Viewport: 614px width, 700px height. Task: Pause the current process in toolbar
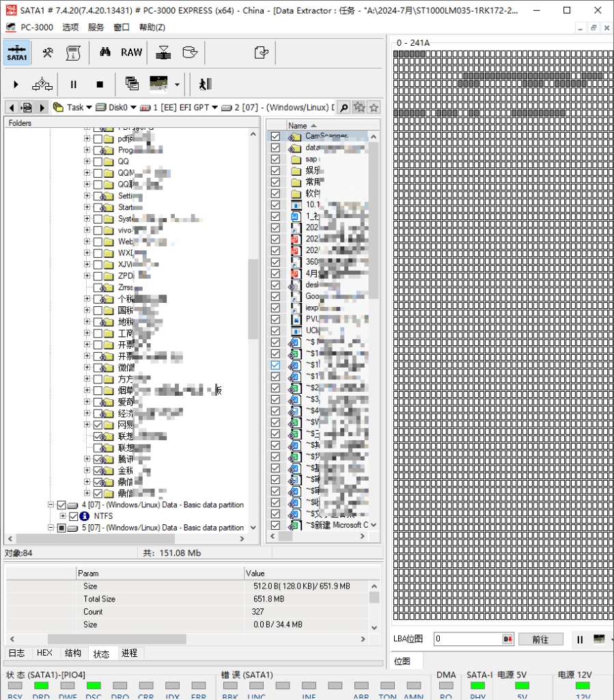pyautogui.click(x=74, y=84)
